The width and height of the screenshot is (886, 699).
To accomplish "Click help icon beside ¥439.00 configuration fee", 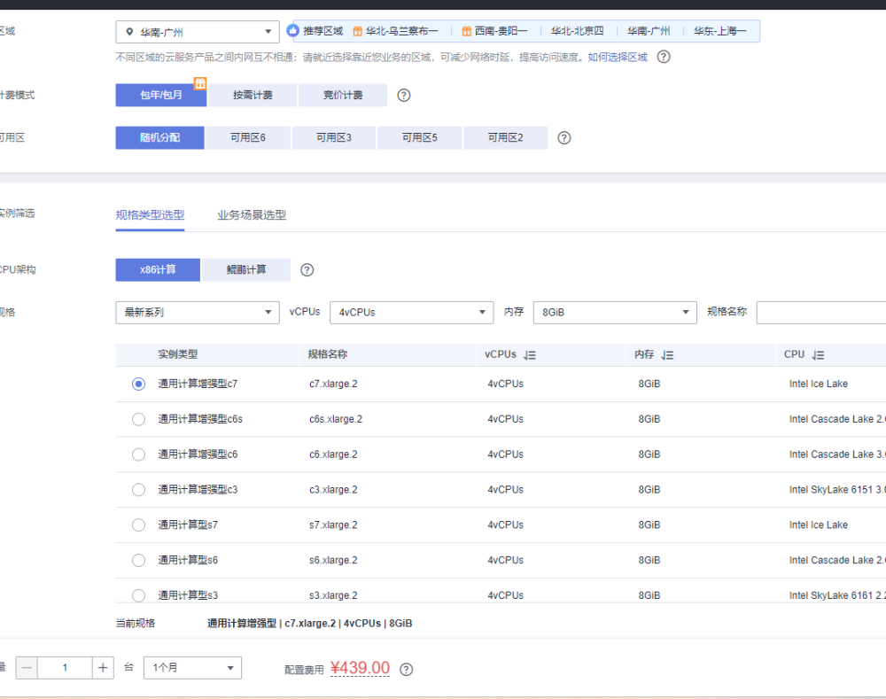I will [x=407, y=670].
